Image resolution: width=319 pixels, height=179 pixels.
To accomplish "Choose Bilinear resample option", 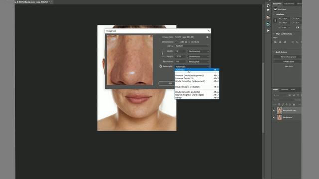I will (x=197, y=98).
